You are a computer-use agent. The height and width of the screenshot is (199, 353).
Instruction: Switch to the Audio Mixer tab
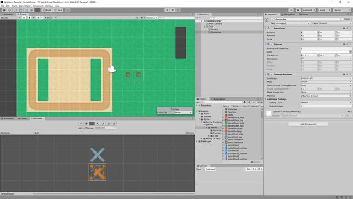(x=218, y=99)
